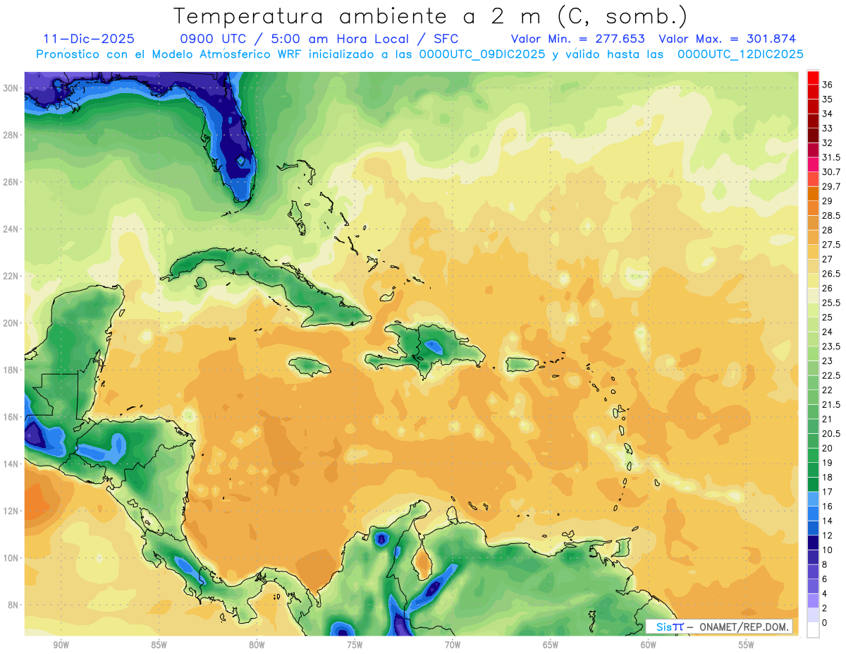
Task: Click the "14N" latitude label
Action: 11,464
